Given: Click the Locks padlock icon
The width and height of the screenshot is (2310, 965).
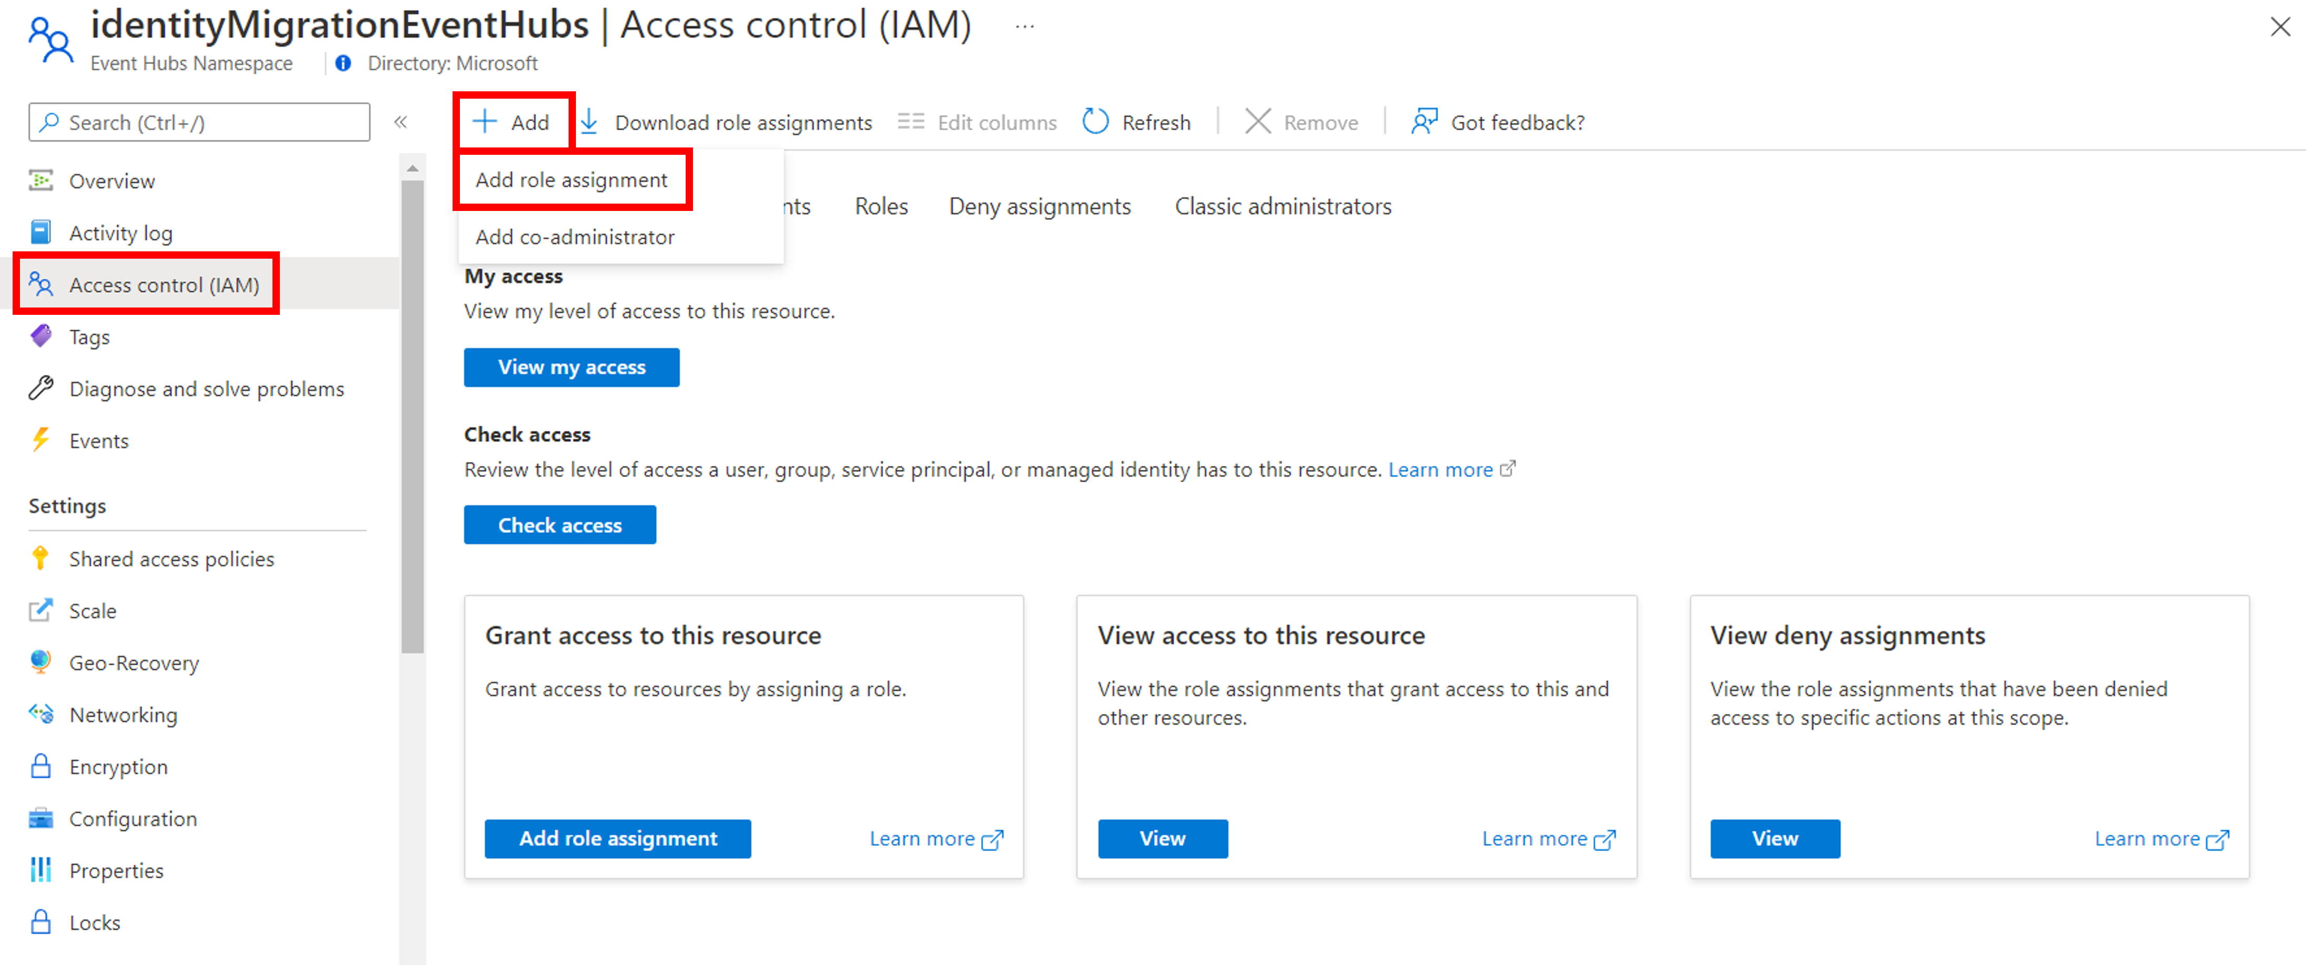Looking at the screenshot, I should (x=41, y=922).
